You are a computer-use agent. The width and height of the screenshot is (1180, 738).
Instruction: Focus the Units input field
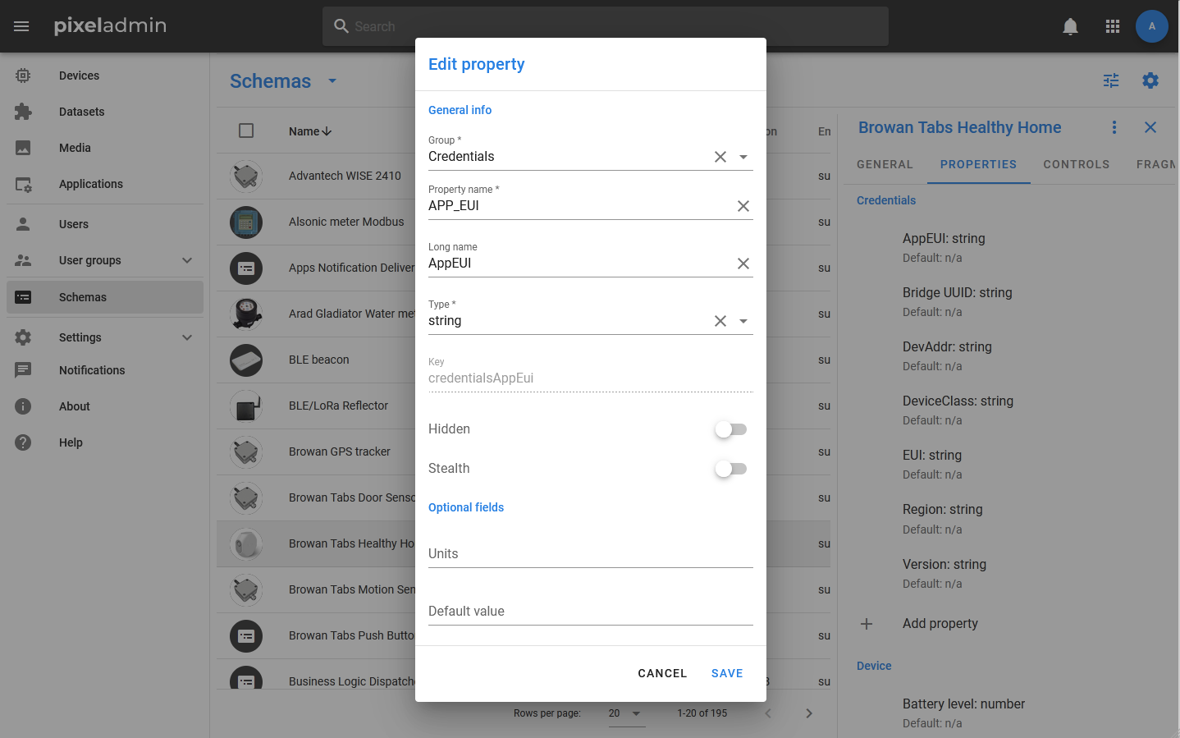pos(590,554)
